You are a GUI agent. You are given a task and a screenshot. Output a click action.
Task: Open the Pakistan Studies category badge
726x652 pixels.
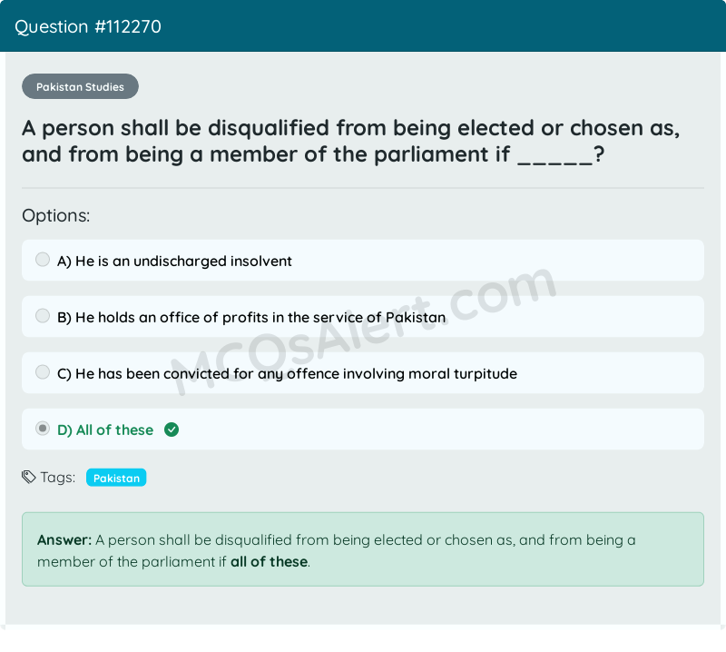click(x=80, y=86)
